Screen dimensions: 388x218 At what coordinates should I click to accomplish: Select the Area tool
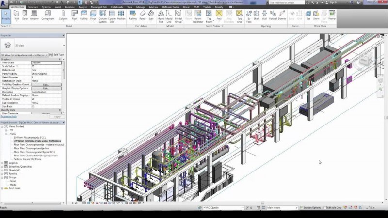tap(219, 16)
